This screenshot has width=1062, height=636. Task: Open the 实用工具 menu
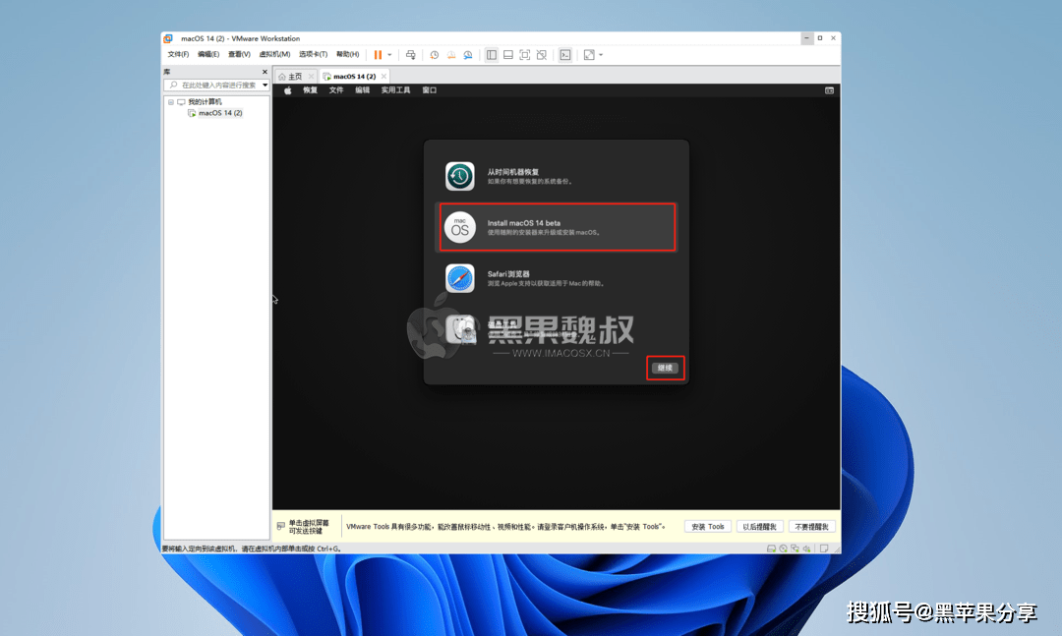pos(395,90)
